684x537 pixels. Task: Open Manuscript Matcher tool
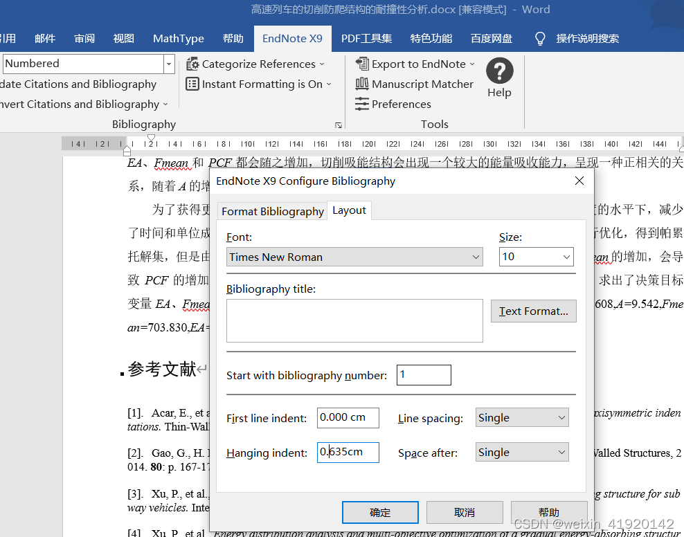click(415, 84)
